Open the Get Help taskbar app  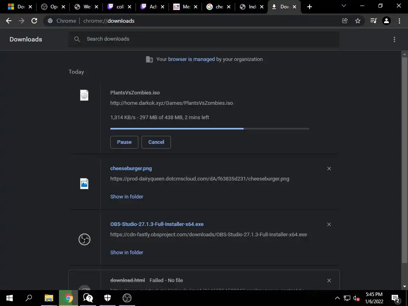pos(88,298)
